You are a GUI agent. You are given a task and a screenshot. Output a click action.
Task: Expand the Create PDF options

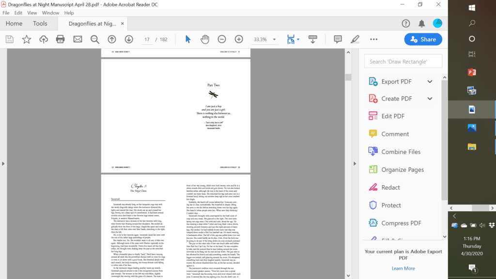point(430,99)
